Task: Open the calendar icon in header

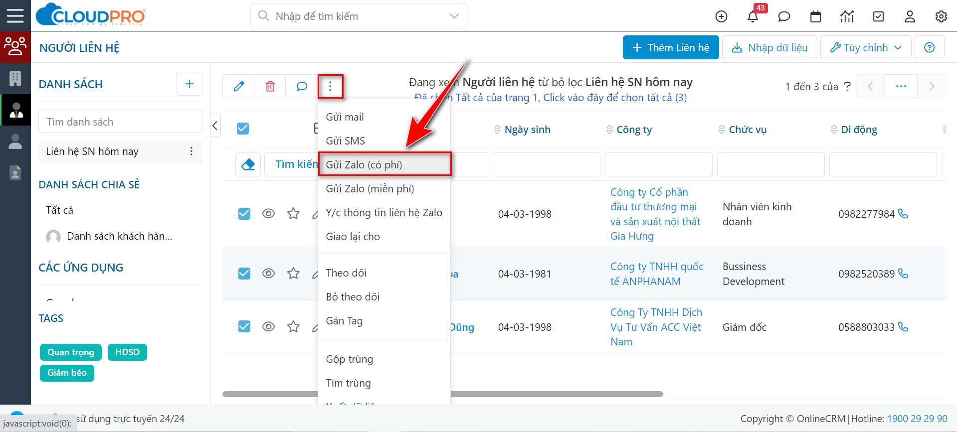Action: pyautogui.click(x=815, y=16)
